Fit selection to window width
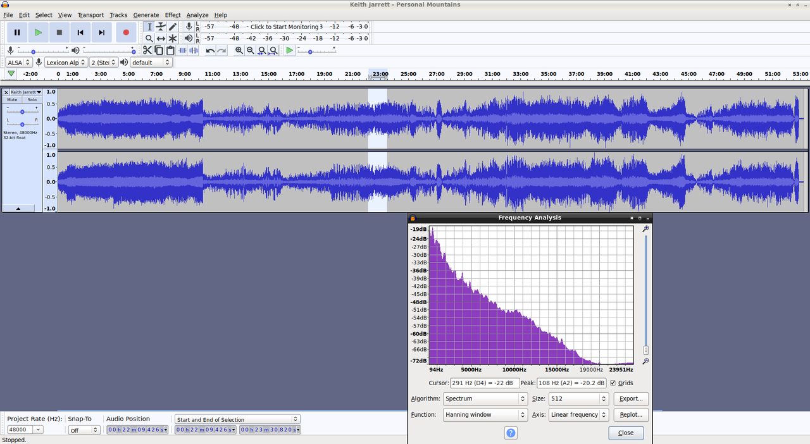Viewport: 810px width, 444px height. pyautogui.click(x=262, y=51)
